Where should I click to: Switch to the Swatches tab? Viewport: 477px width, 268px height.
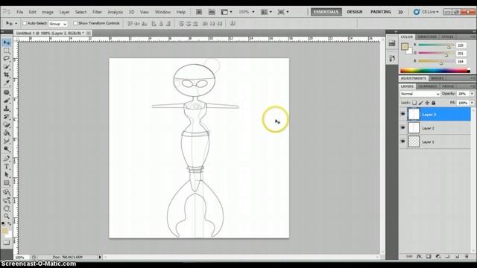click(x=427, y=36)
